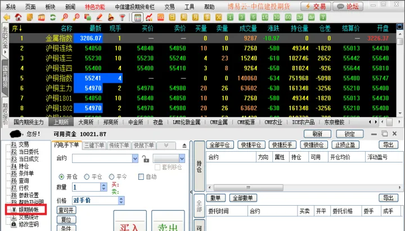Go to home page via house icon
The height and width of the screenshot is (231, 405).
(x=18, y=17)
